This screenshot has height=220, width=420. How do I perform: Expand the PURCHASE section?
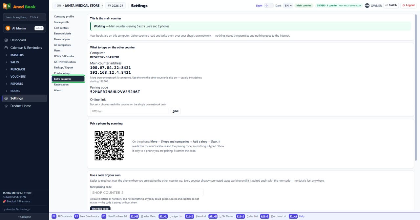[25, 69]
